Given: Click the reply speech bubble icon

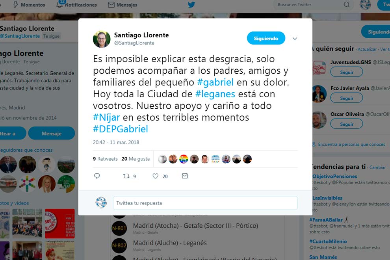Looking at the screenshot, I should (97, 176).
